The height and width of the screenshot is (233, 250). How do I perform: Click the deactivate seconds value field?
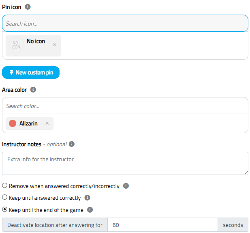162,225
